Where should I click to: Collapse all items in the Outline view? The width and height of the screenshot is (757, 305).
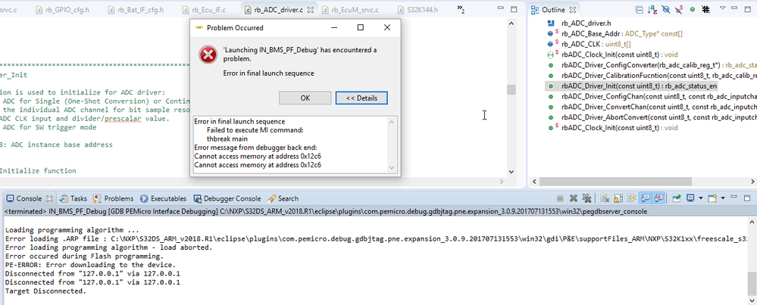[640, 10]
